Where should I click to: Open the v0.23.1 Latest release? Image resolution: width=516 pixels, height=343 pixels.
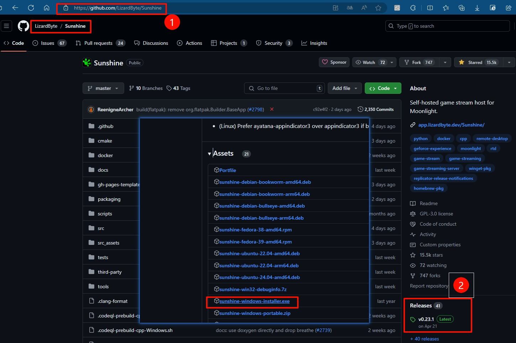point(436,319)
